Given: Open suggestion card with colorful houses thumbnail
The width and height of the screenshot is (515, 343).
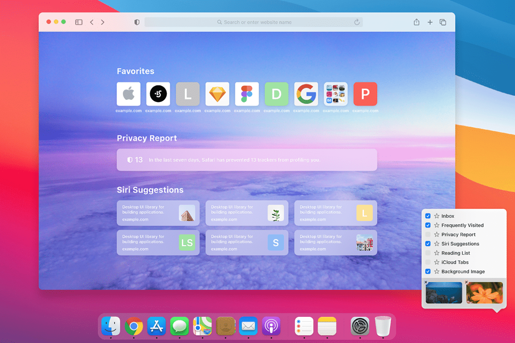Looking at the screenshot, I should click(x=336, y=243).
